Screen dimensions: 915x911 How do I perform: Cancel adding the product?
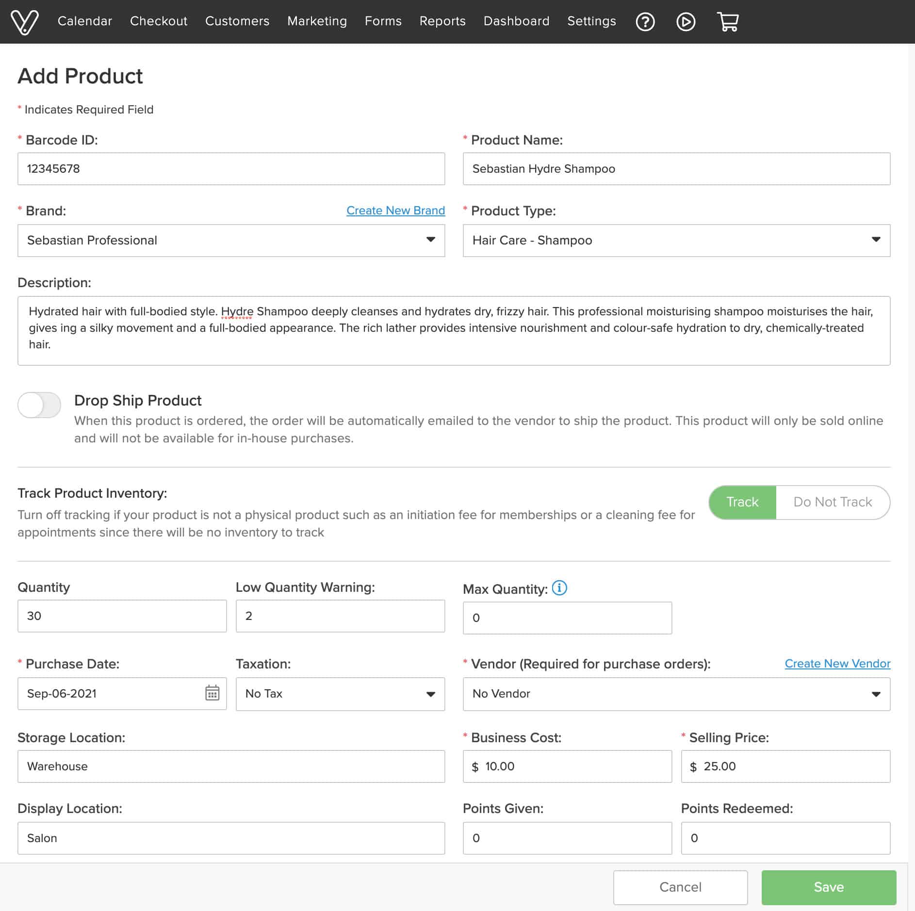[x=680, y=887]
